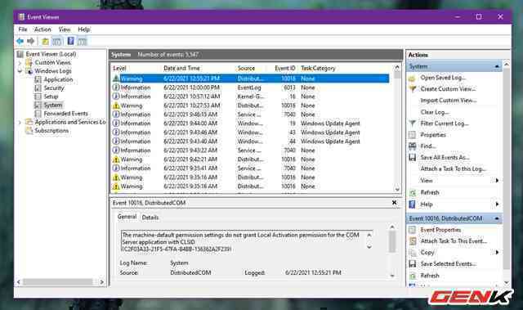523x310 pixels.
Task: Select the 12:00:00 PM EventLog event row
Action: [251, 88]
